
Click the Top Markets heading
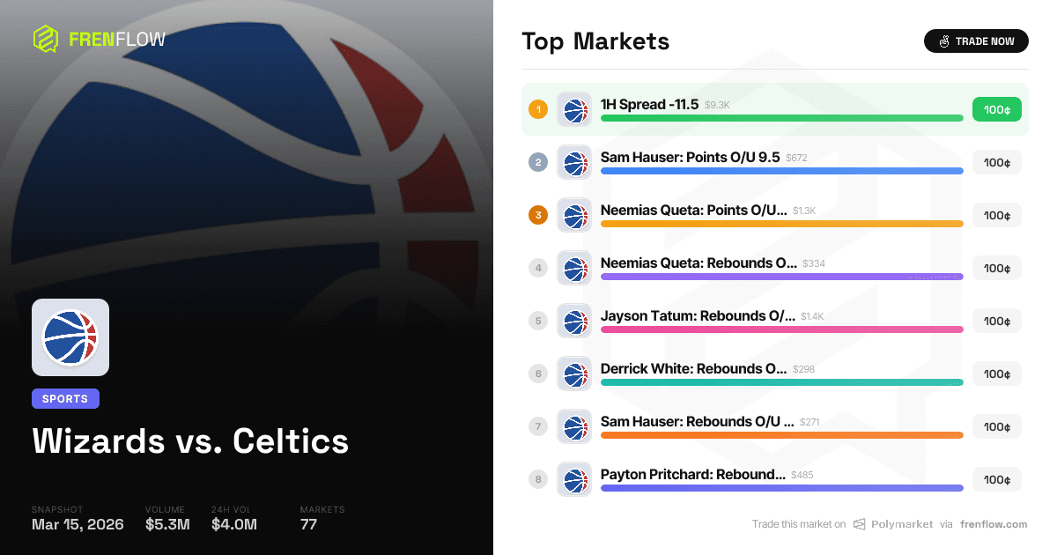coord(595,41)
